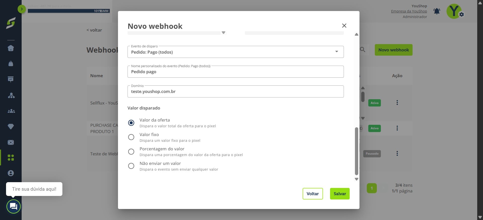
Task: Select Valor da oferta radio option
Action: tap(131, 123)
